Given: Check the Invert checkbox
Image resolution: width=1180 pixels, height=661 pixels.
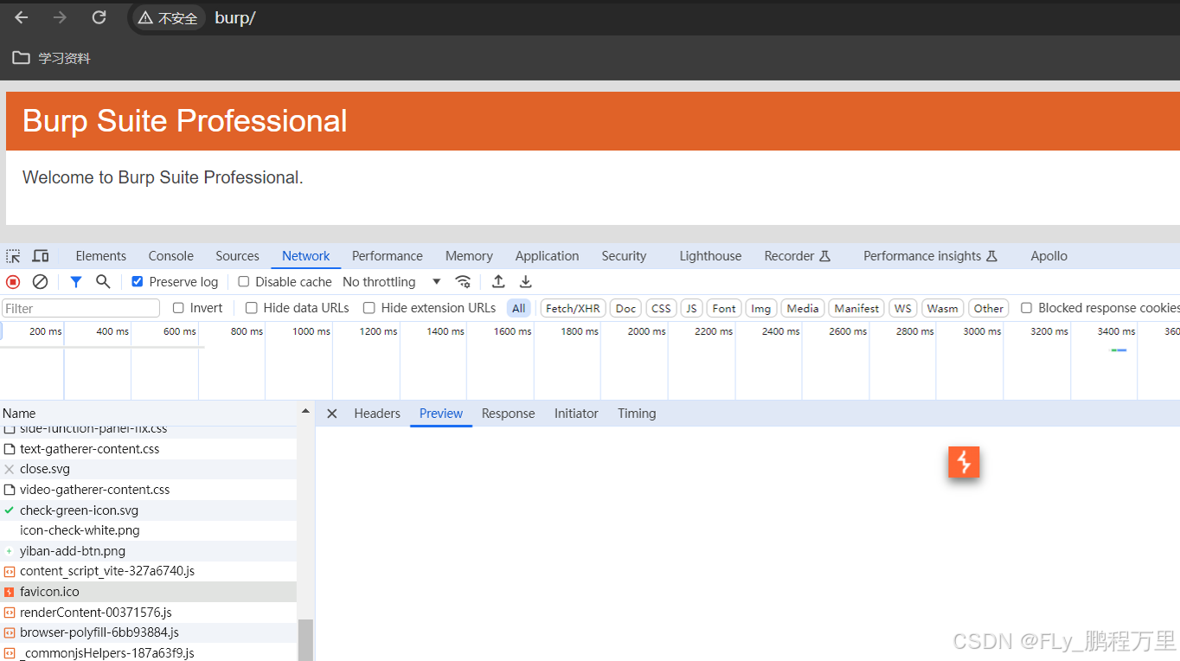Looking at the screenshot, I should [178, 308].
